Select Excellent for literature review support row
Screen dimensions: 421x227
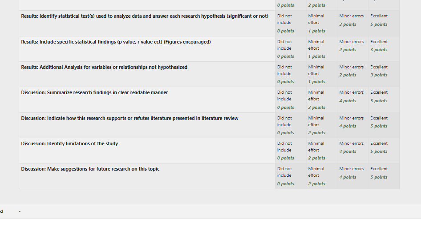click(x=384, y=125)
